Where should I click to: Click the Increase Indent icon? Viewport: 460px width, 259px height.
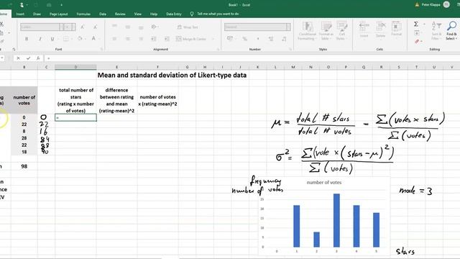(x=167, y=39)
